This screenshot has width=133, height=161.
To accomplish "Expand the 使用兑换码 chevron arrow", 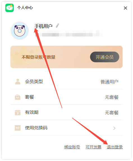I will tap(114, 128).
